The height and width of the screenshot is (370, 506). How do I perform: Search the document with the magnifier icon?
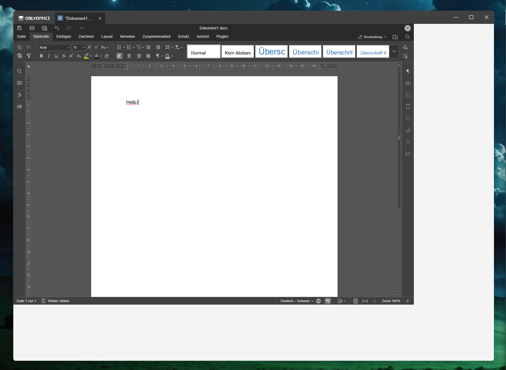pos(408,37)
